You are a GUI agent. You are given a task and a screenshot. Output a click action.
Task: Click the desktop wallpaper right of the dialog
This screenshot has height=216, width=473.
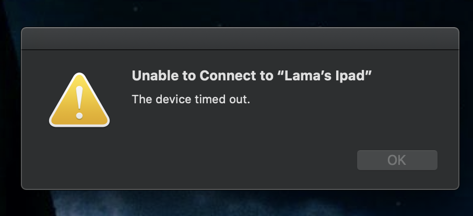466,104
